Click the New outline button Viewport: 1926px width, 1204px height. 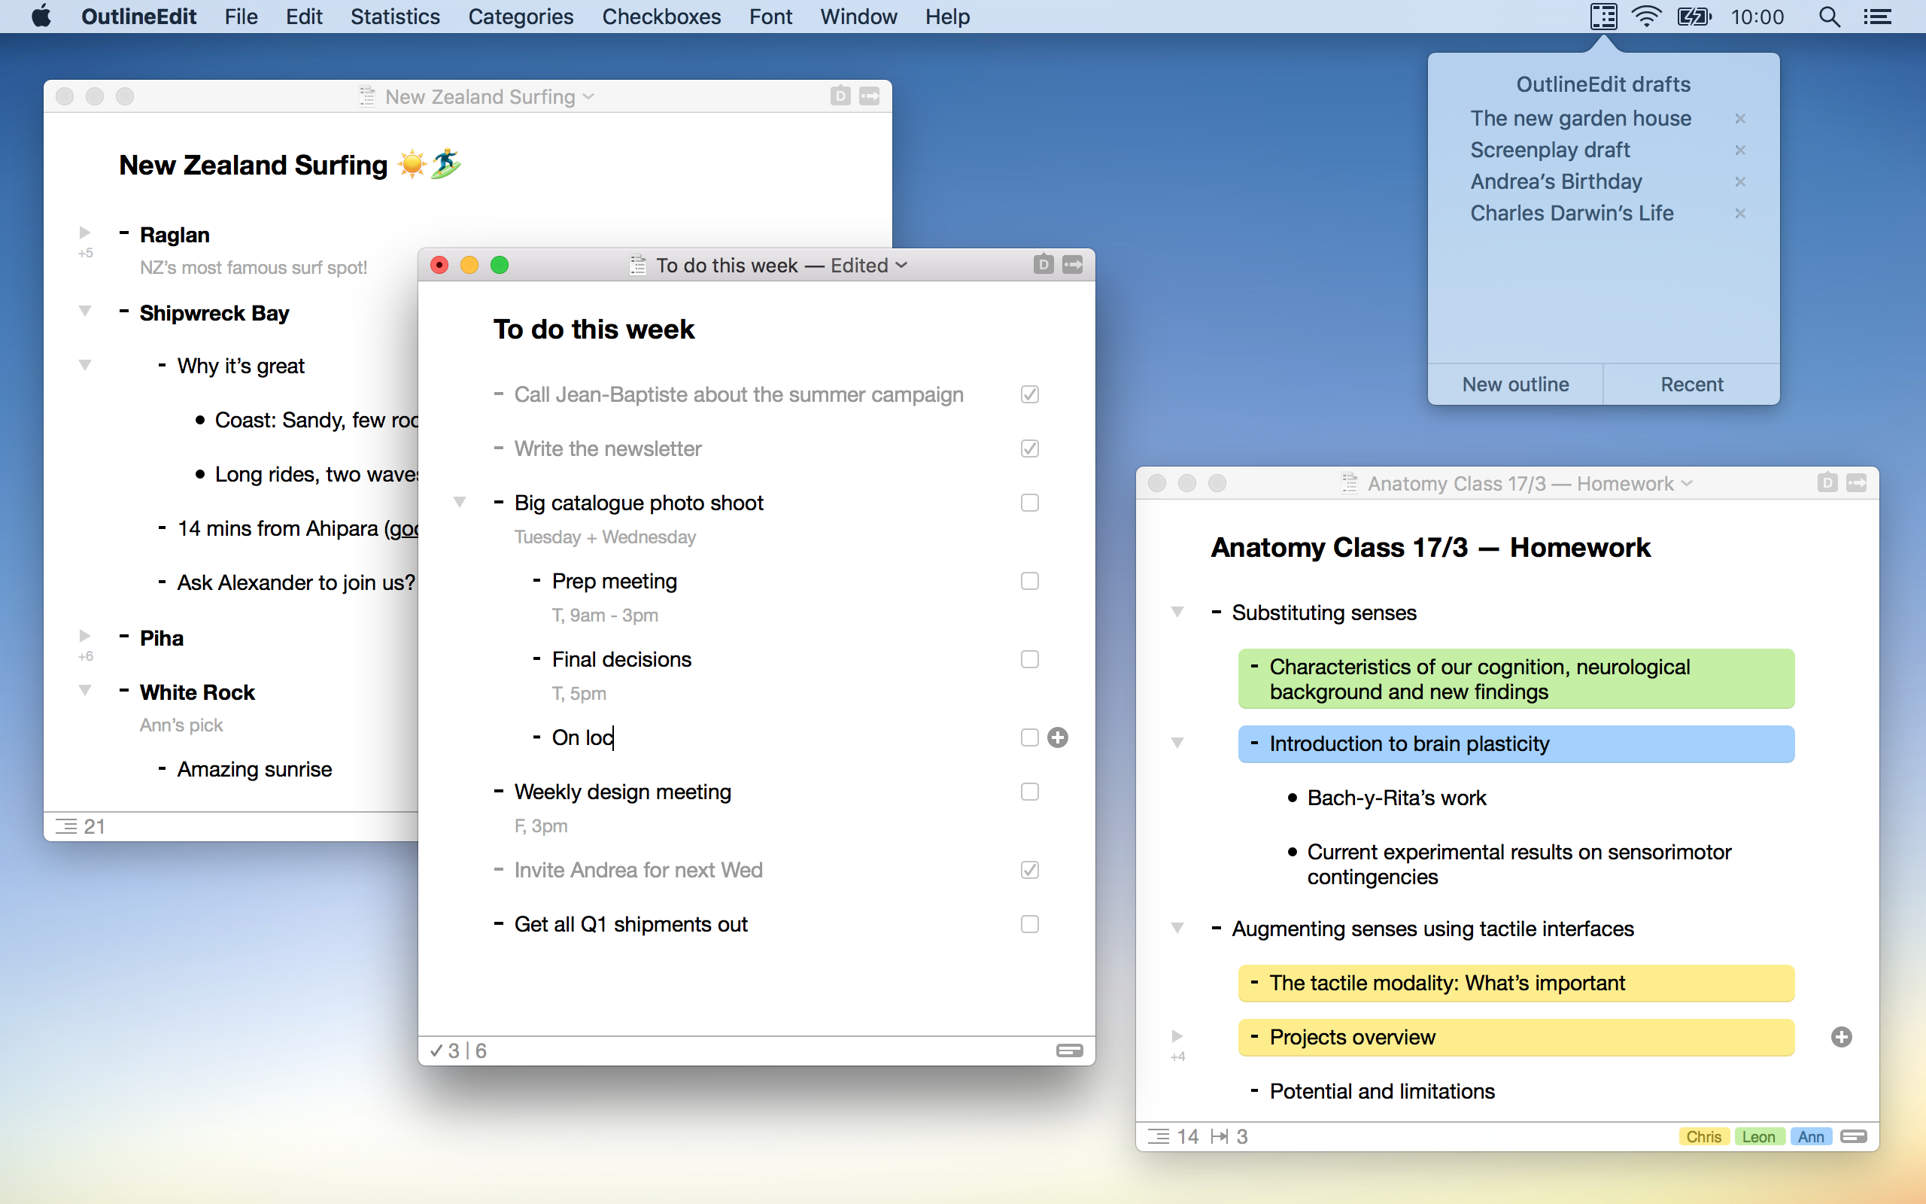click(1514, 384)
